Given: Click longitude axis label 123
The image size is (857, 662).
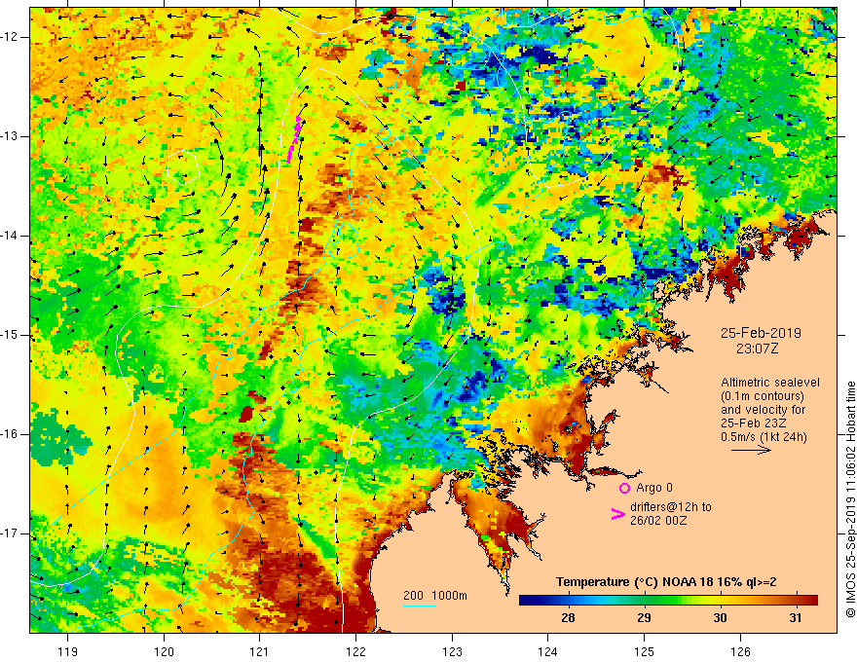Looking at the screenshot, I should point(452,651).
